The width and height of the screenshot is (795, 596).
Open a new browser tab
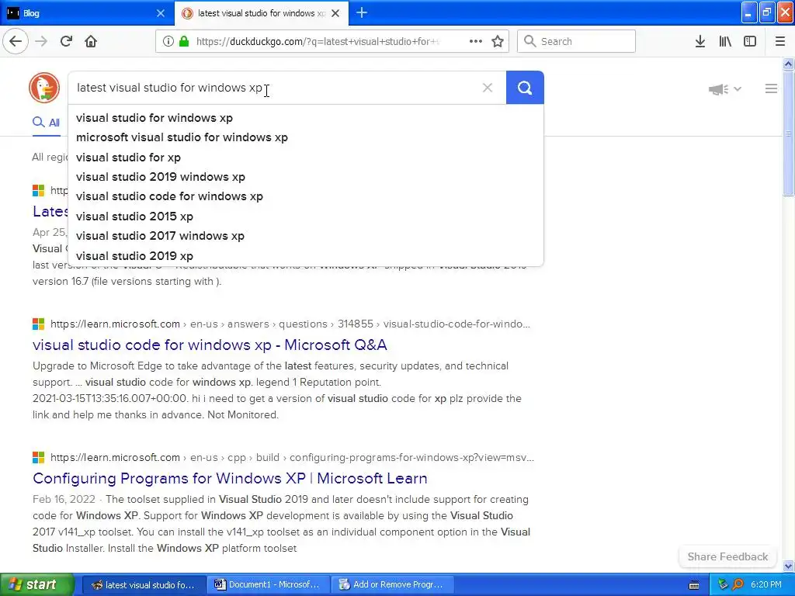[362, 13]
